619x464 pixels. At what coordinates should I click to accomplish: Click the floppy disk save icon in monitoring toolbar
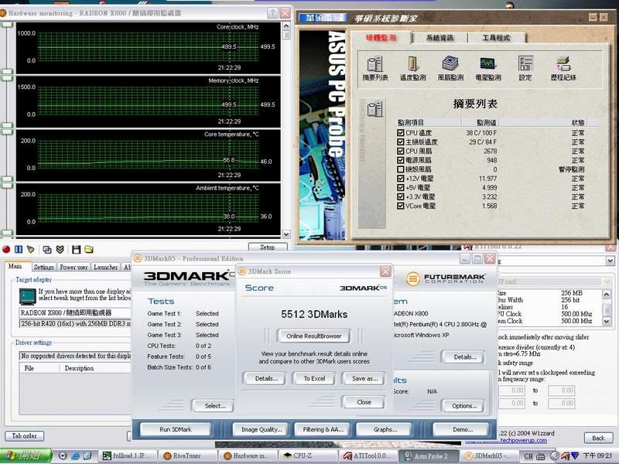pyautogui.click(x=76, y=249)
